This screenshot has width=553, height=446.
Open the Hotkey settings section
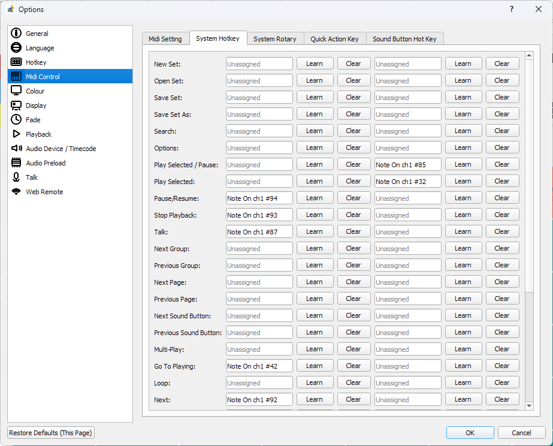click(35, 62)
